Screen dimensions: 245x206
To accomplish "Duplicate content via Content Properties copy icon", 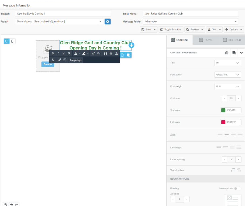I will pyautogui.click(x=234, y=53).
